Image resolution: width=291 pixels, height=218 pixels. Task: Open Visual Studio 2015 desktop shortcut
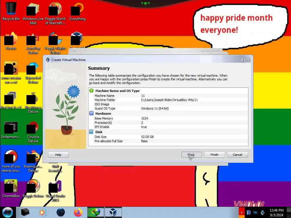pyautogui.click(x=55, y=190)
